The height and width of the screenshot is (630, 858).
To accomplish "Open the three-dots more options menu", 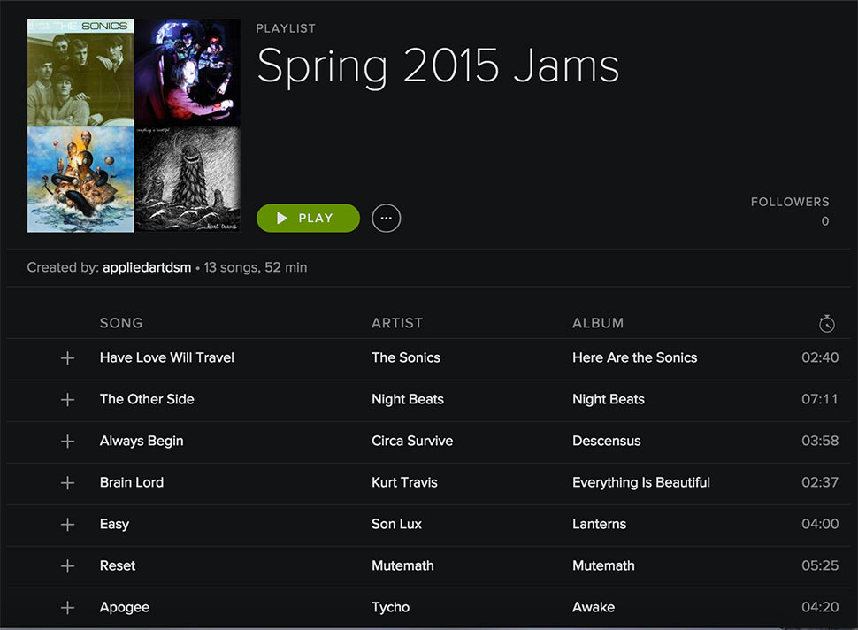I will click(386, 218).
